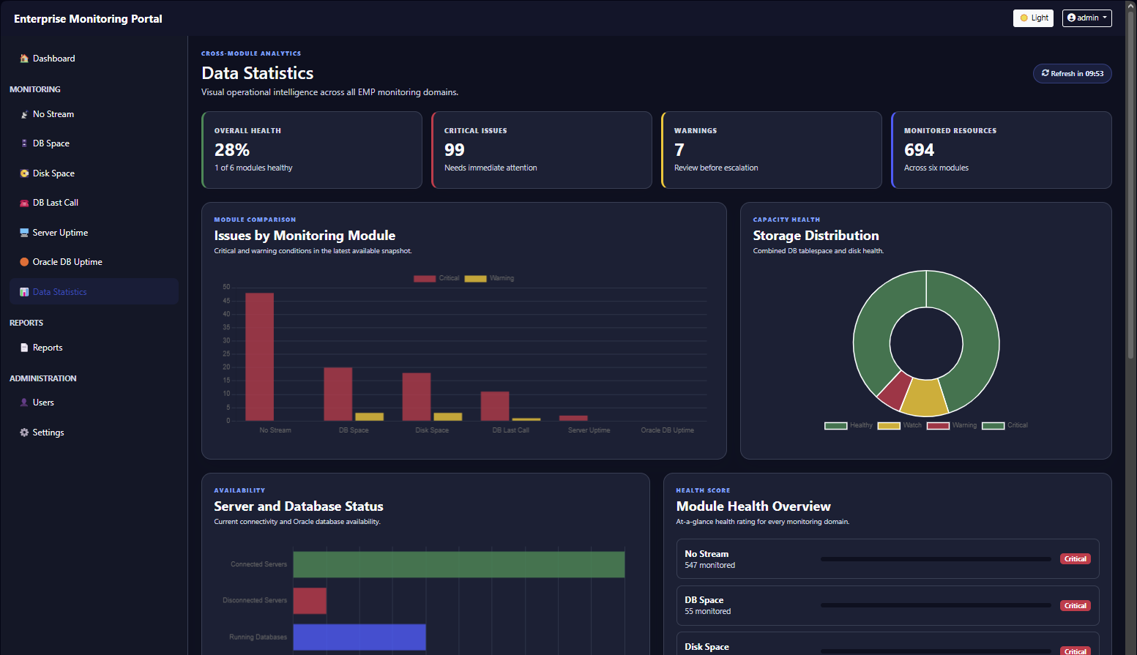This screenshot has width=1137, height=655.
Task: Select the No Stream sidebar icon
Action: pyautogui.click(x=24, y=114)
